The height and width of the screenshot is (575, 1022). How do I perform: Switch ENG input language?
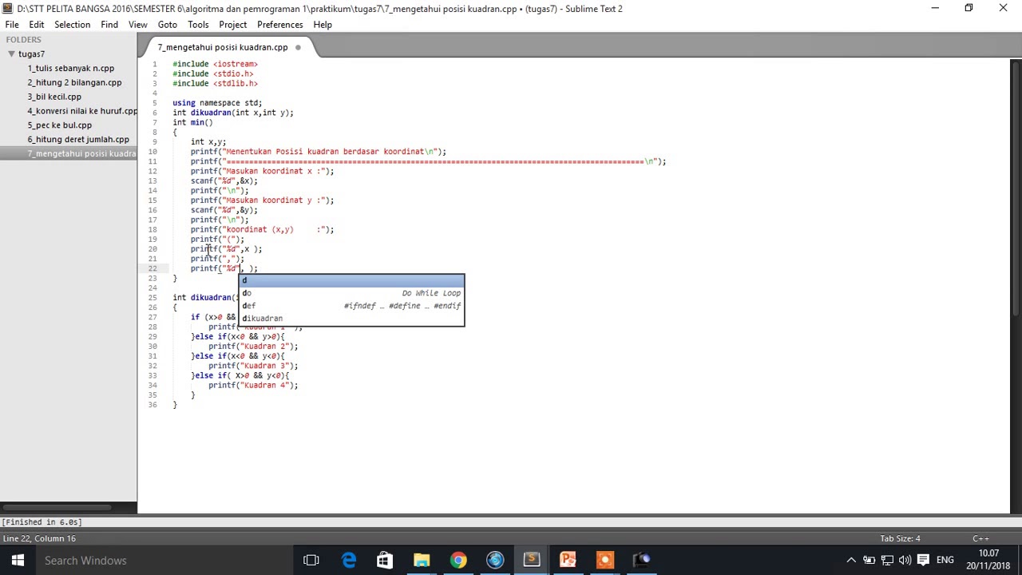(945, 561)
